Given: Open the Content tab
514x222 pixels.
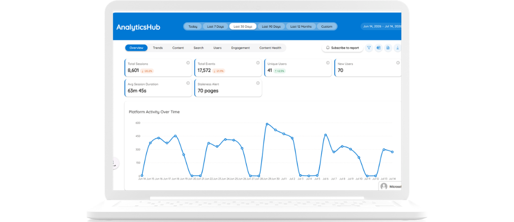Looking at the screenshot, I should (x=178, y=48).
